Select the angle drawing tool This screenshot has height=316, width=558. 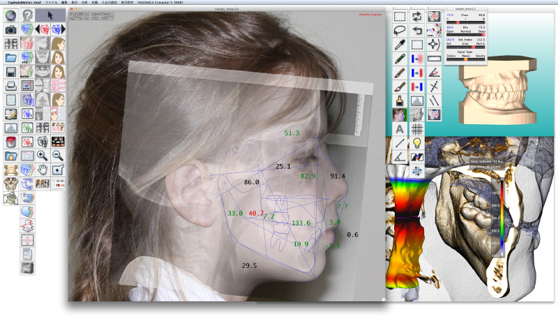coord(400,157)
